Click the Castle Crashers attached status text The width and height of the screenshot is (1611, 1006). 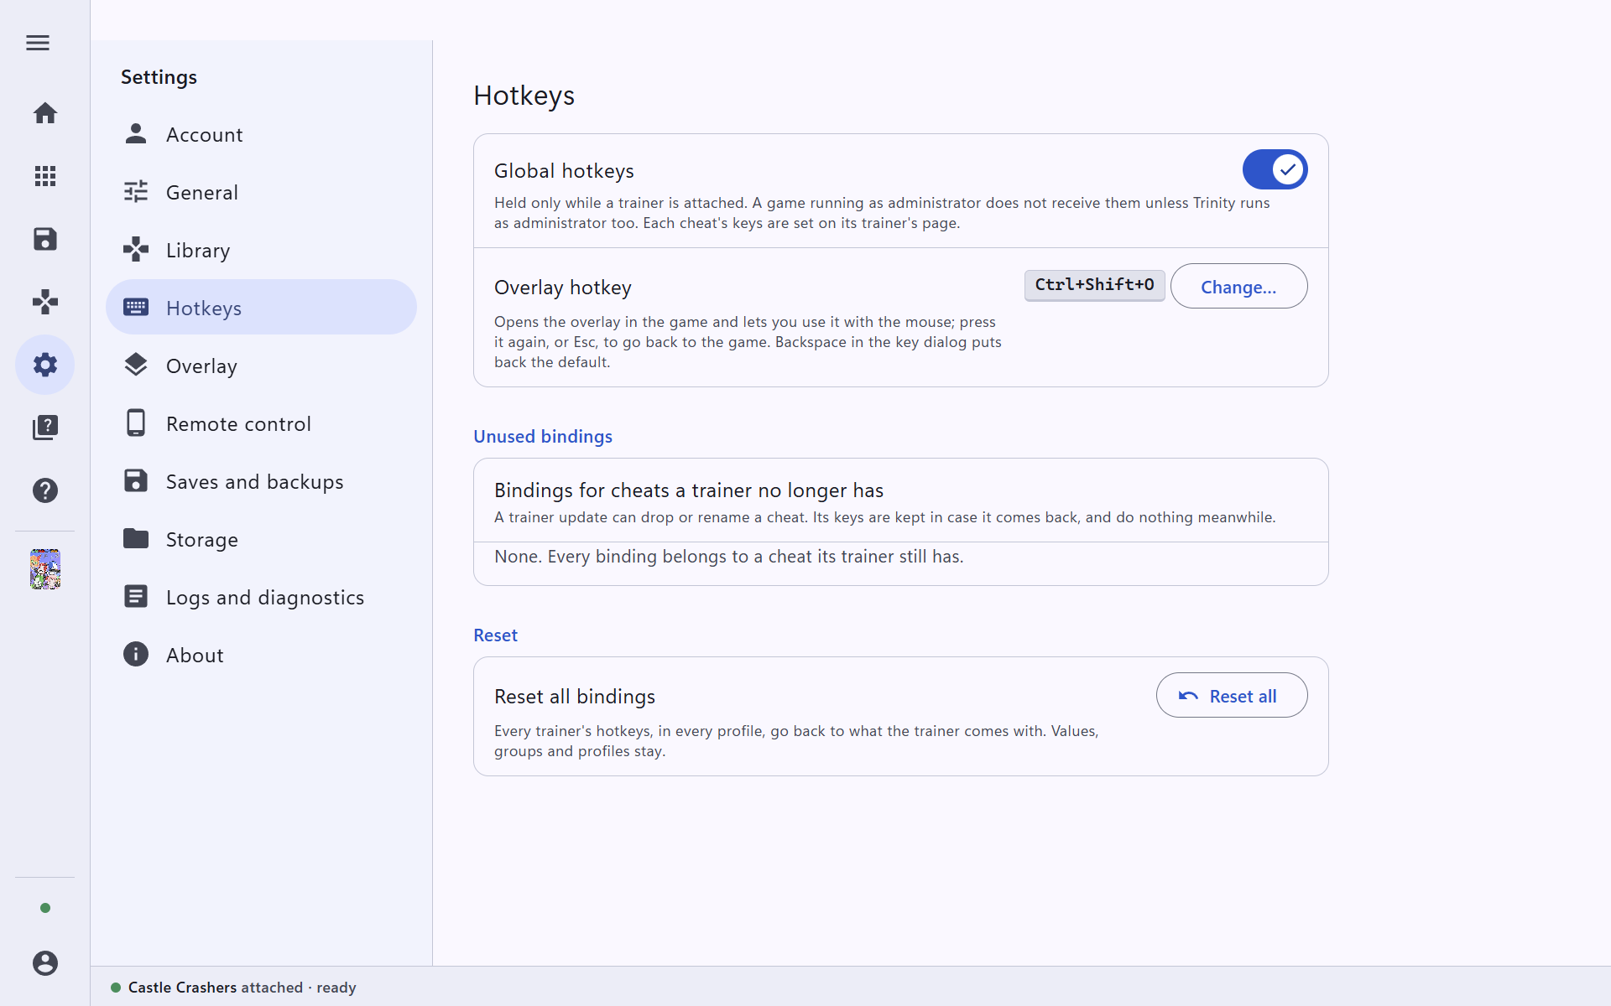(x=242, y=988)
